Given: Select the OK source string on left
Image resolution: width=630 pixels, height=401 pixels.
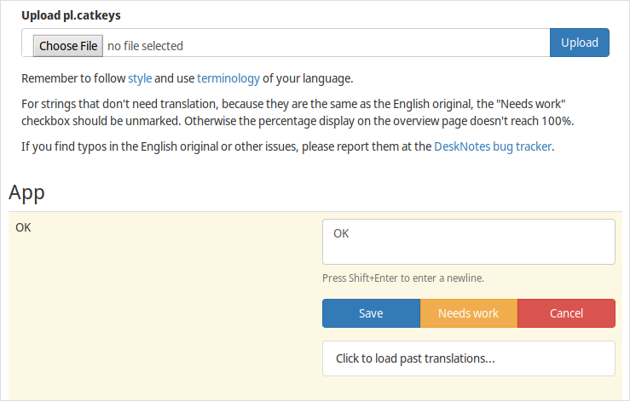Looking at the screenshot, I should pyautogui.click(x=23, y=227).
